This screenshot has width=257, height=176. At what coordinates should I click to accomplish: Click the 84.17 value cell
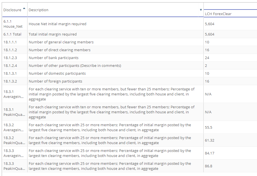point(230,153)
